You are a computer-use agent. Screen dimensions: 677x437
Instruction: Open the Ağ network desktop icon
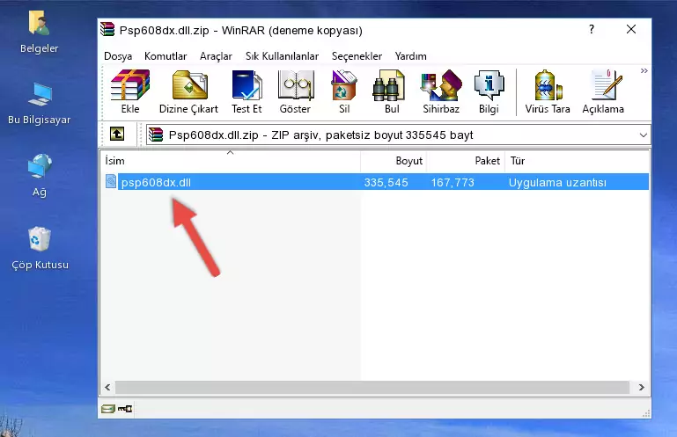click(x=40, y=175)
